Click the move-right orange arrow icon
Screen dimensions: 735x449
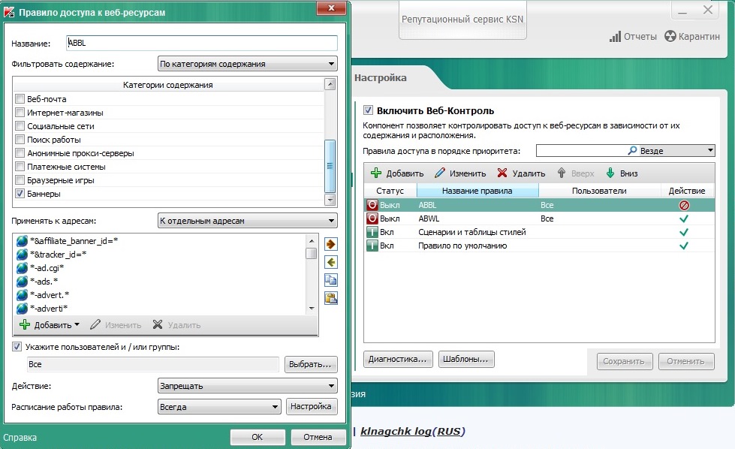(x=331, y=244)
